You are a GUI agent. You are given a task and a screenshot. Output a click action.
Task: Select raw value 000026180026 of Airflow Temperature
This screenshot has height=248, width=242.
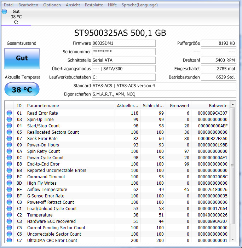(213, 190)
